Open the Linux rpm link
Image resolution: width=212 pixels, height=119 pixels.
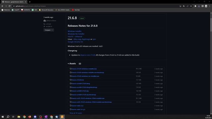[x=94, y=39]
